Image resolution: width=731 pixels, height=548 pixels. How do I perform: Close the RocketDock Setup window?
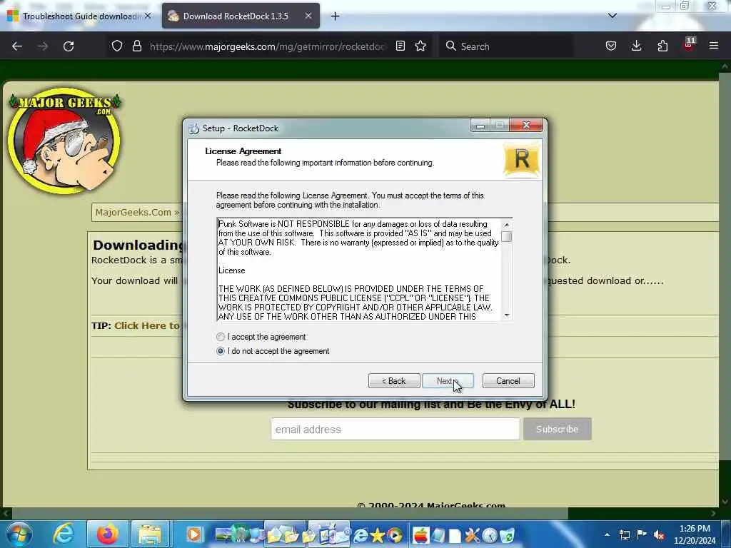click(x=526, y=125)
